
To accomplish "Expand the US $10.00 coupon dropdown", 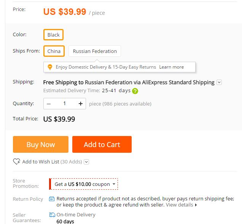I will (x=114, y=184).
